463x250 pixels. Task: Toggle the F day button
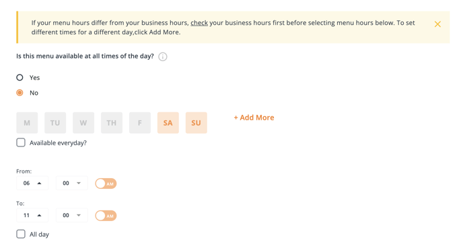coord(140,122)
